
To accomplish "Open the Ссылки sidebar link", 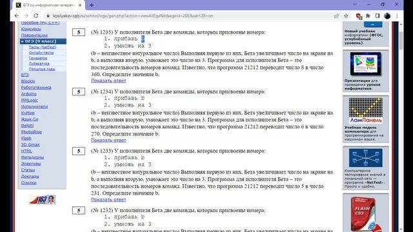I will [28, 182].
